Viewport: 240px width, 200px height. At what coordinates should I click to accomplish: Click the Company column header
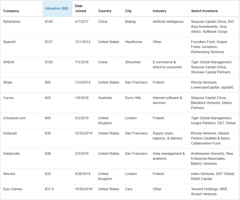[x=11, y=11]
